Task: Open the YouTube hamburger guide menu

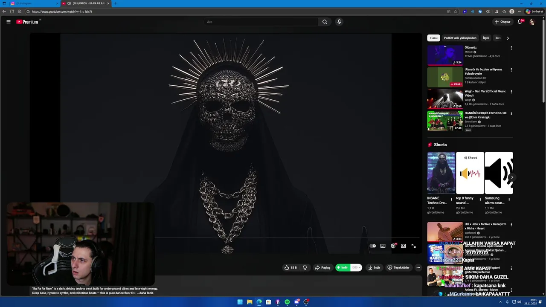Action: (x=8, y=22)
